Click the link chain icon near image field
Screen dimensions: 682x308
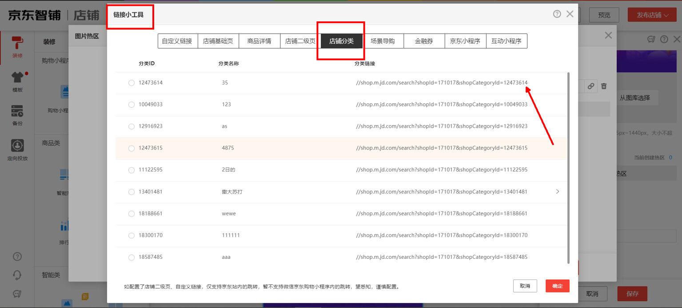[x=590, y=86]
